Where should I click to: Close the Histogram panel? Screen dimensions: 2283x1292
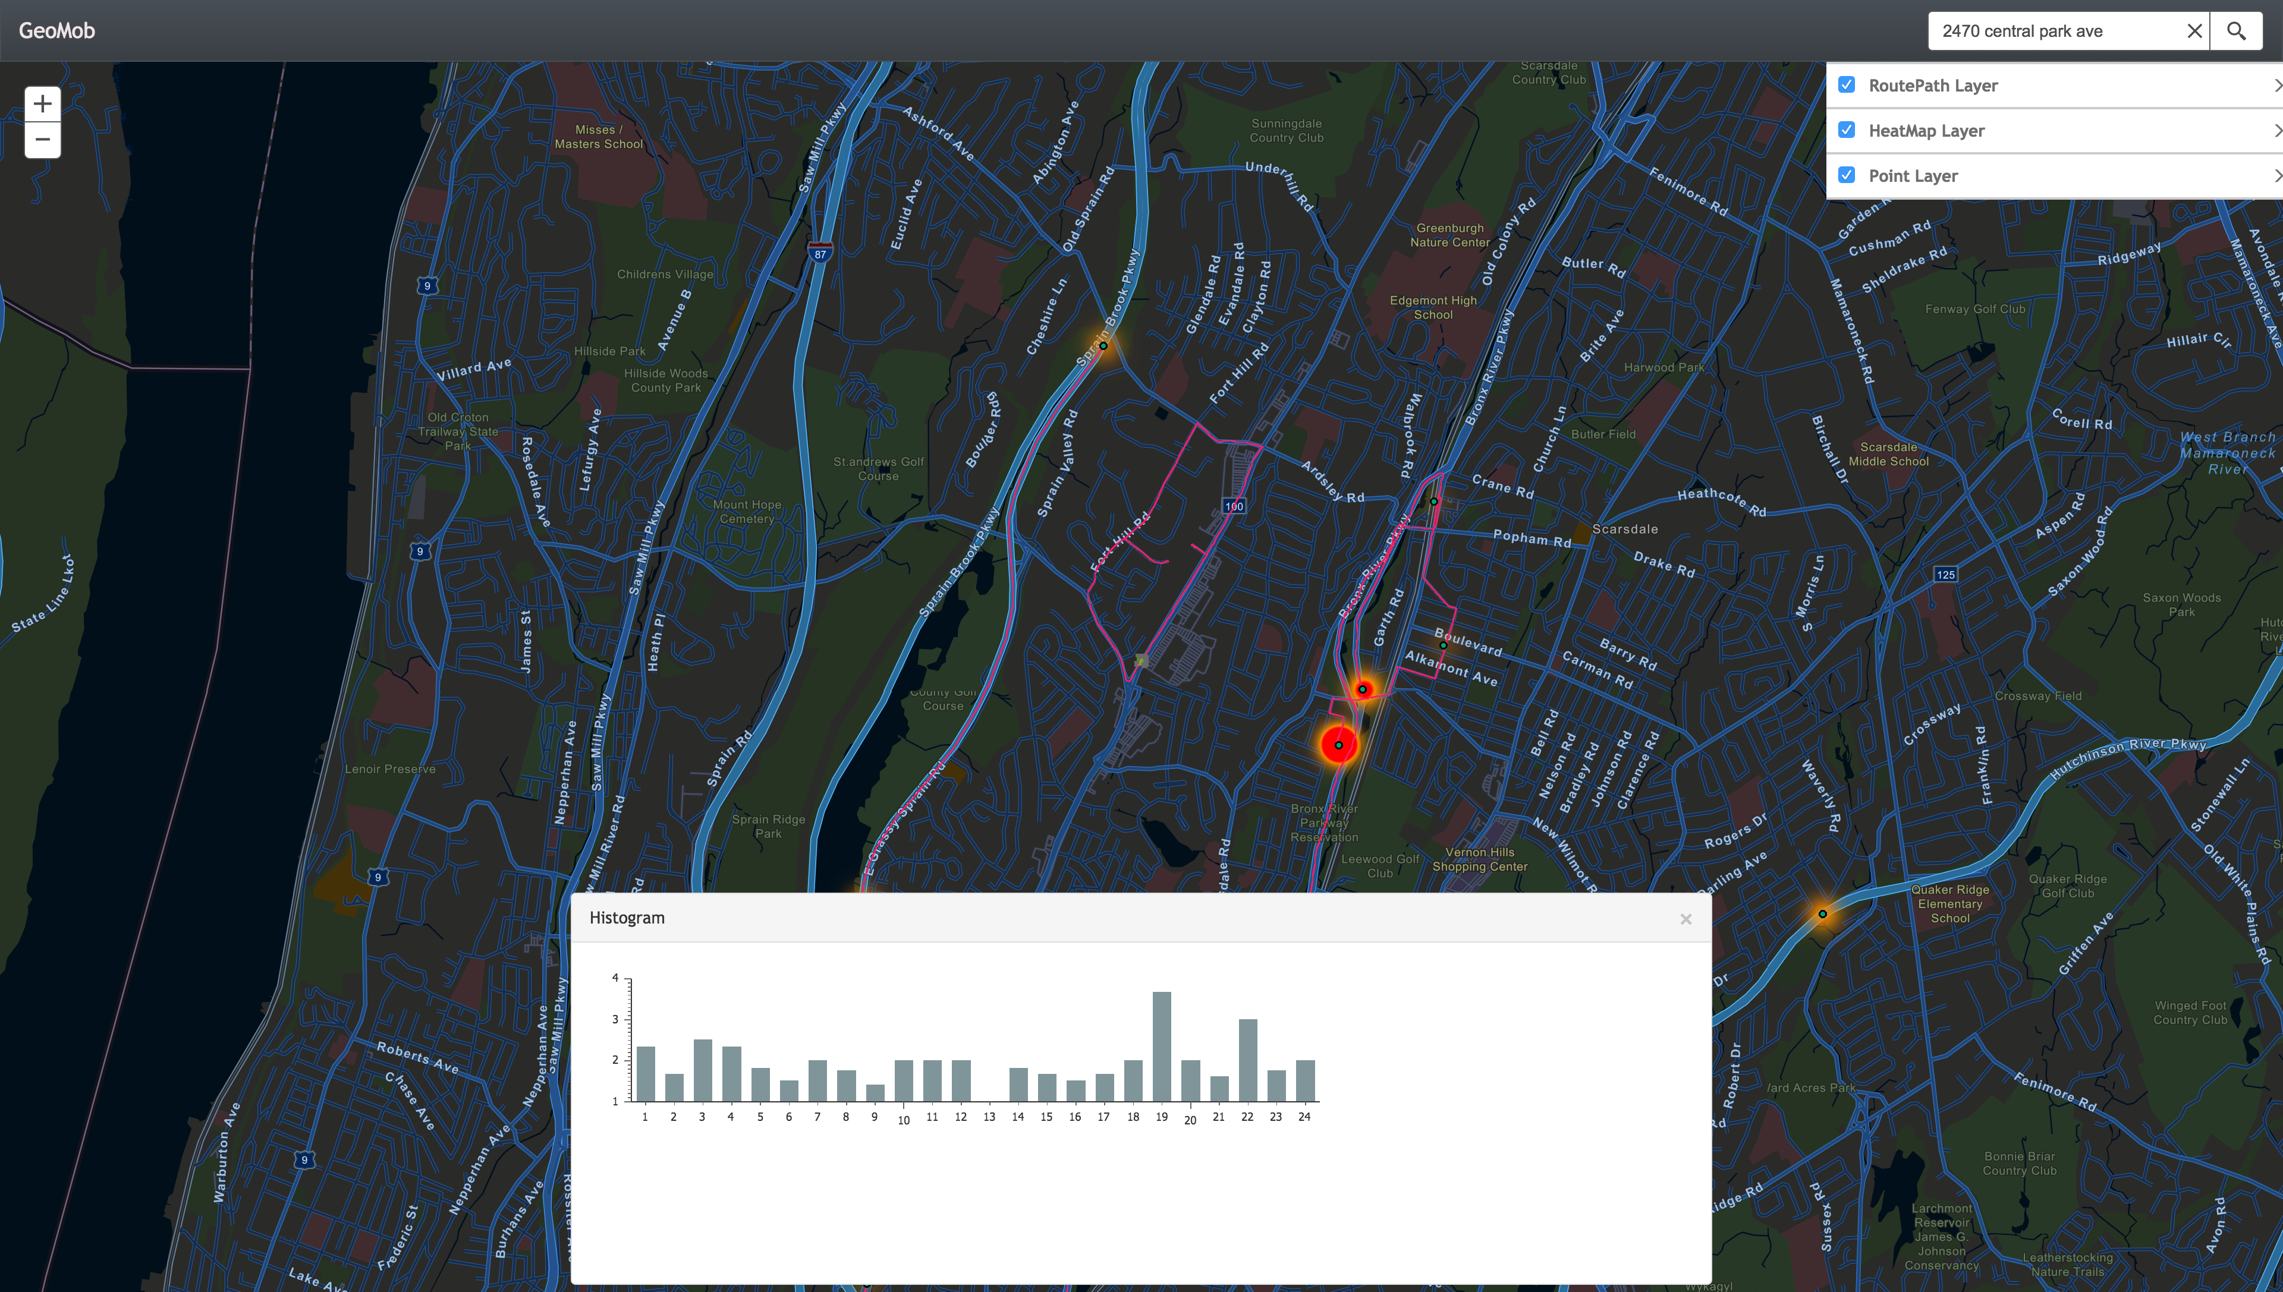click(x=1685, y=919)
